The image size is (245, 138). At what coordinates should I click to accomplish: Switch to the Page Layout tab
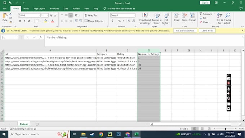point(39,9)
